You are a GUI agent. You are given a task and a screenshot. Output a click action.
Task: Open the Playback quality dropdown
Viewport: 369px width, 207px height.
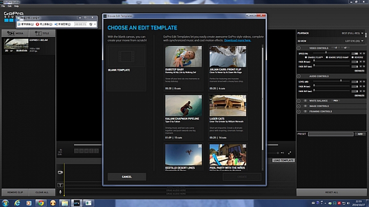352,33
